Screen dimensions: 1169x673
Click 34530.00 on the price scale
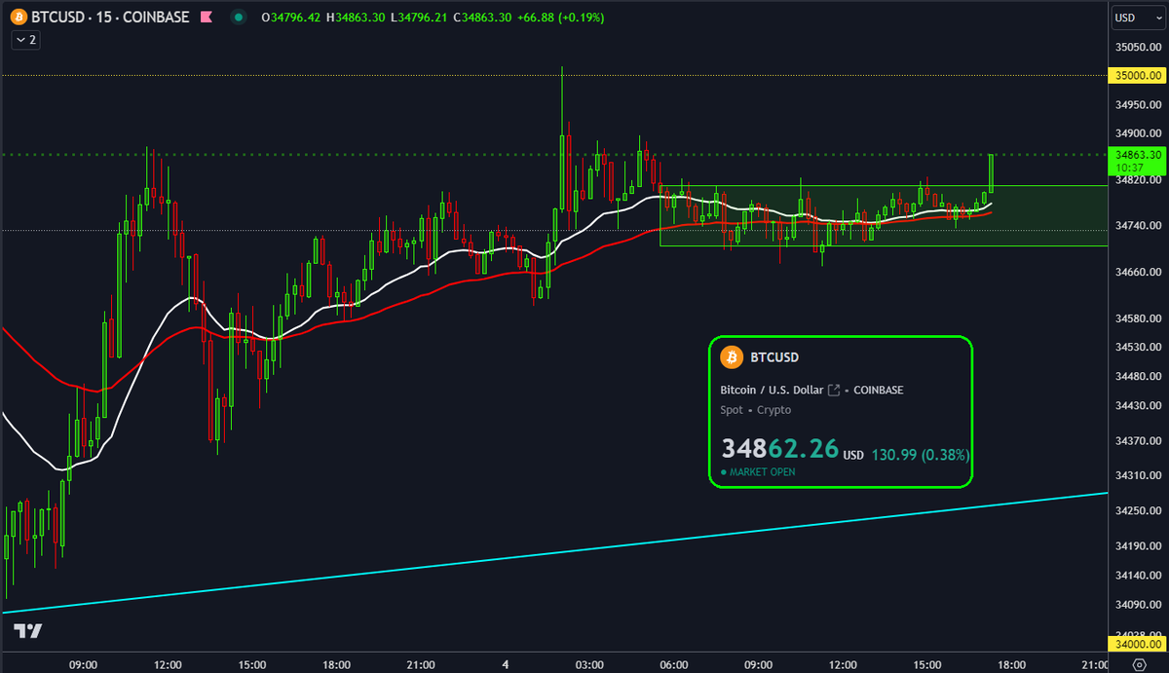tap(1137, 347)
